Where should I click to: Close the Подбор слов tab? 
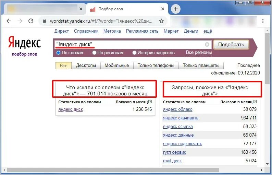163,9
